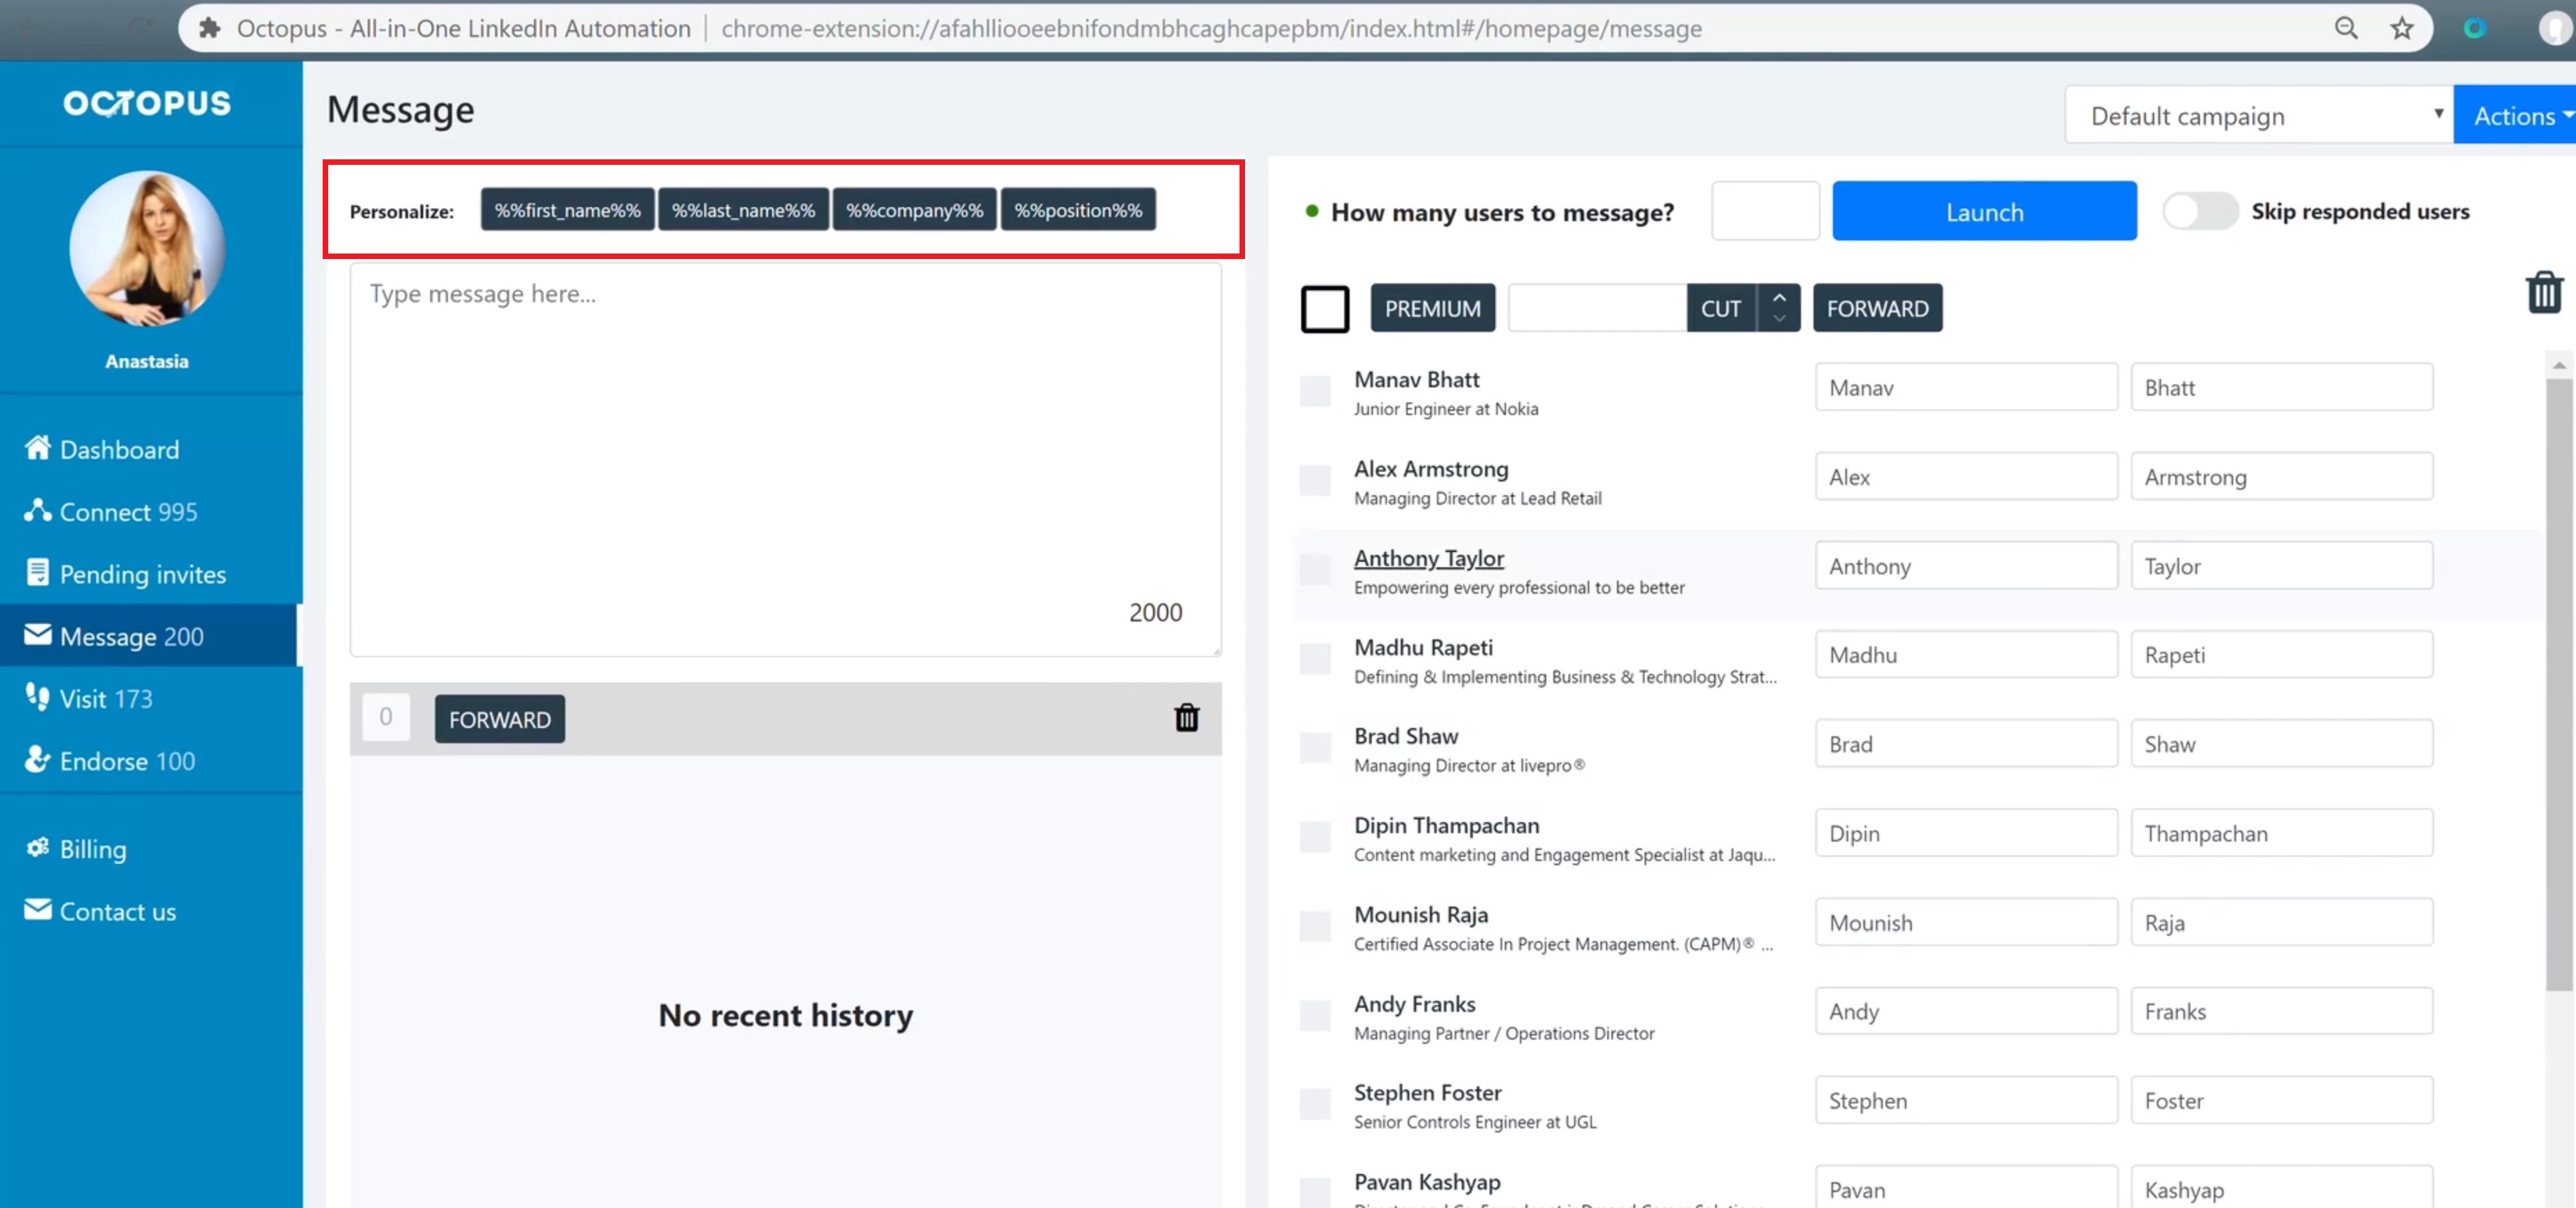This screenshot has height=1208, width=2576.
Task: Tick the checkbox for Madhu Rapeti
Action: (x=1315, y=658)
